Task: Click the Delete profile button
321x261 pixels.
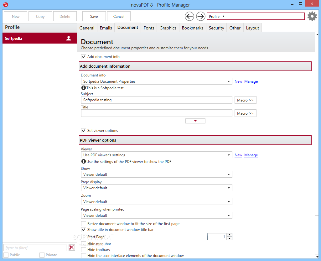Action: [x=65, y=16]
